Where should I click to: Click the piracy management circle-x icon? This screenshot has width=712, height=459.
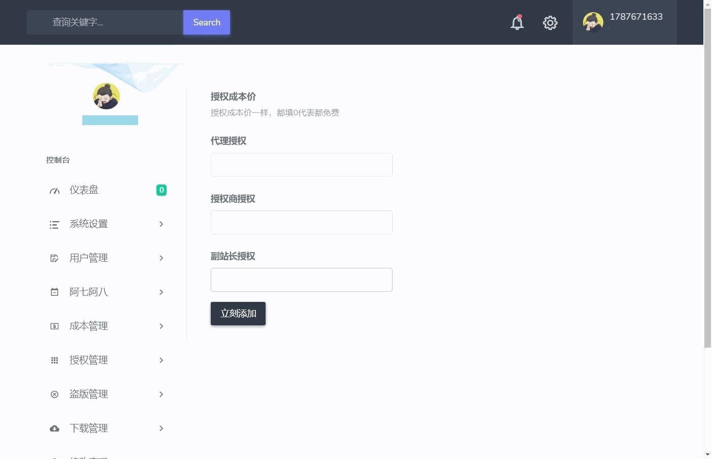click(54, 394)
